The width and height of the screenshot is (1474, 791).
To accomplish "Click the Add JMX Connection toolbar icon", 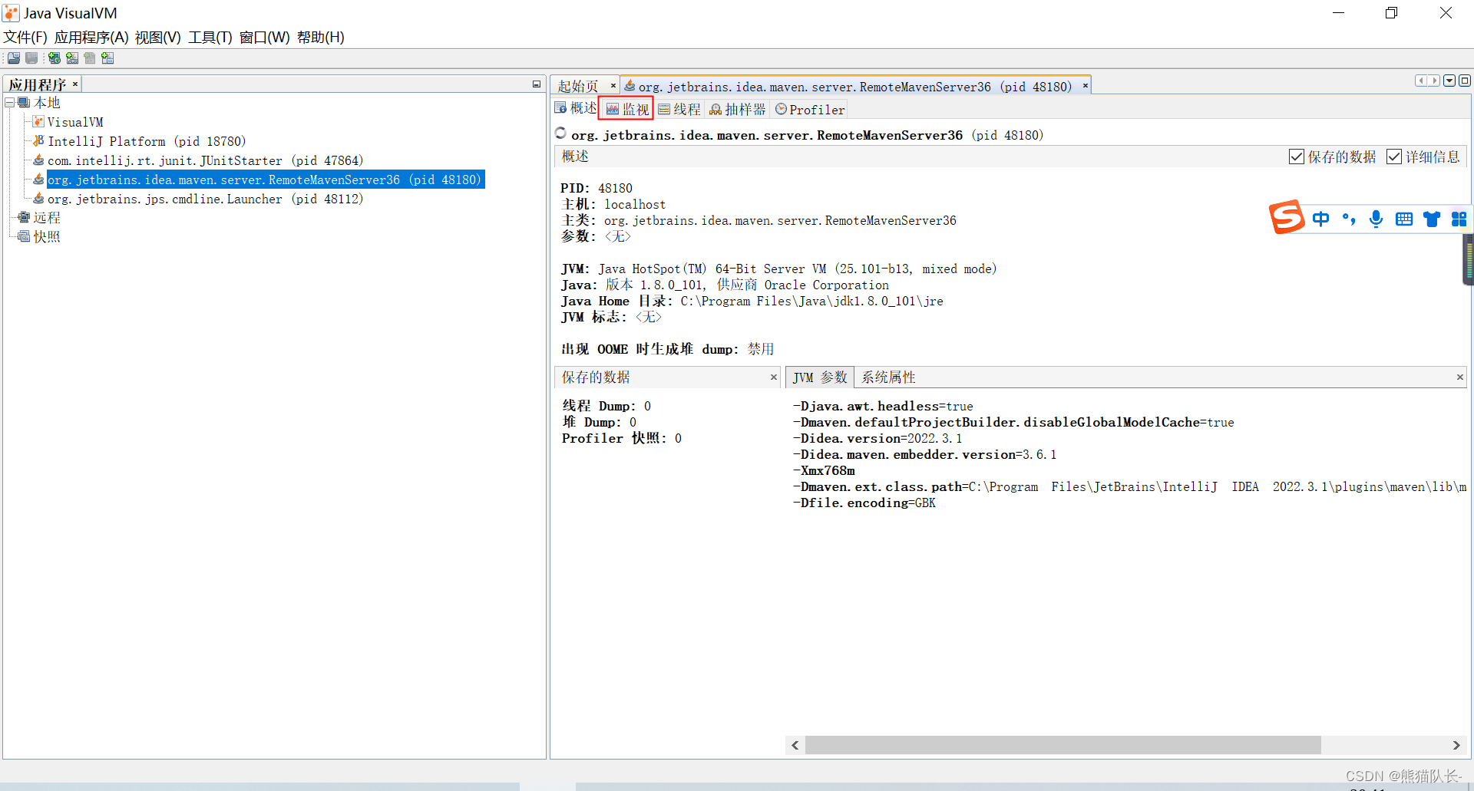I will click(72, 58).
